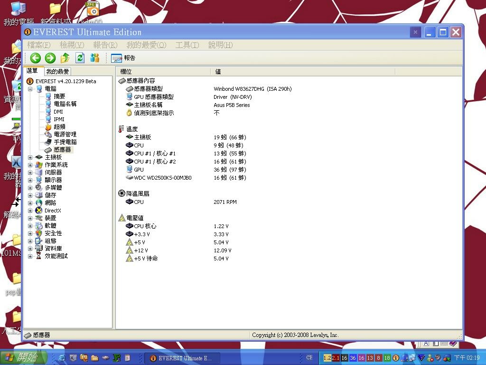Image resolution: width=486 pixels, height=365 pixels.
Task: Click the 欄位 column header
Action: click(164, 72)
